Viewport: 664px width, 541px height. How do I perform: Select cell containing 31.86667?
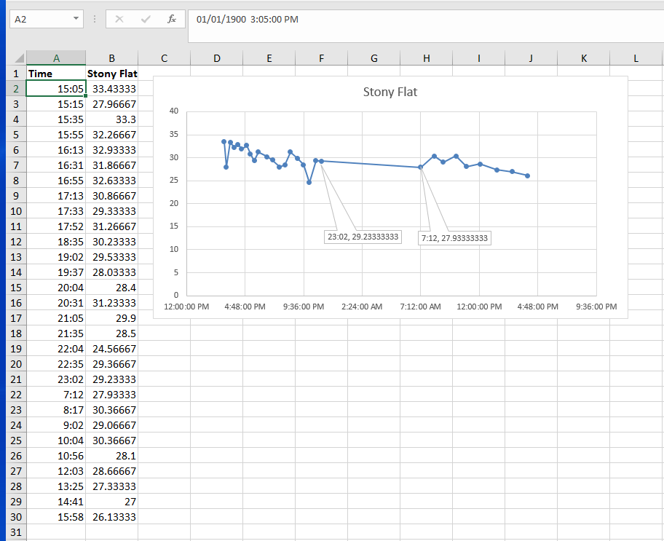pos(112,165)
